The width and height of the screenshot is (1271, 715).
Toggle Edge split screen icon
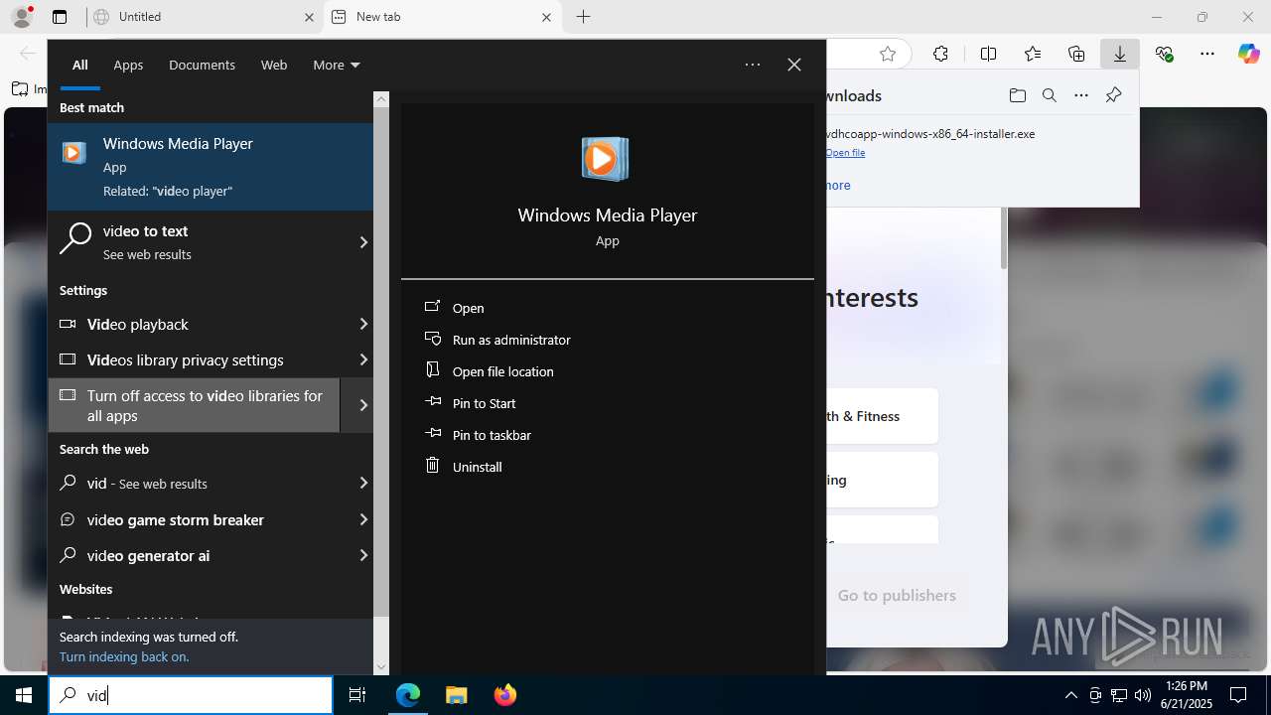[x=988, y=54]
